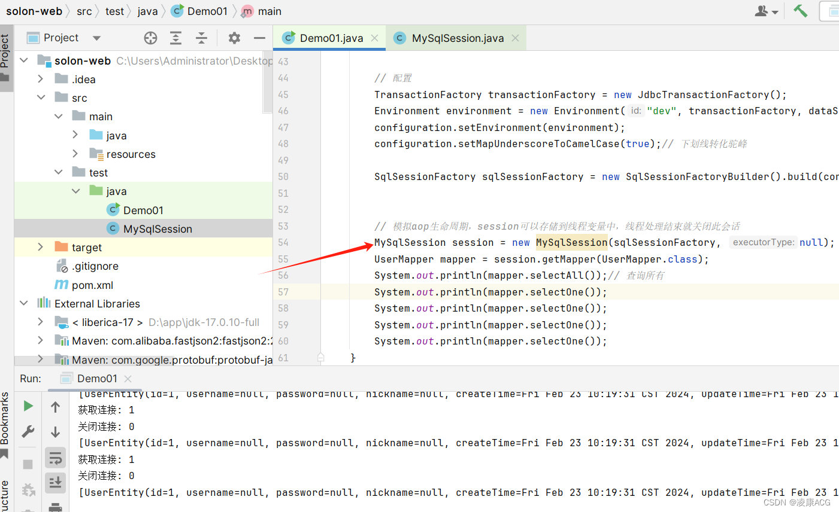Toggle soft-wrap in Run console
Image resolution: width=839 pixels, height=512 pixels.
55,458
